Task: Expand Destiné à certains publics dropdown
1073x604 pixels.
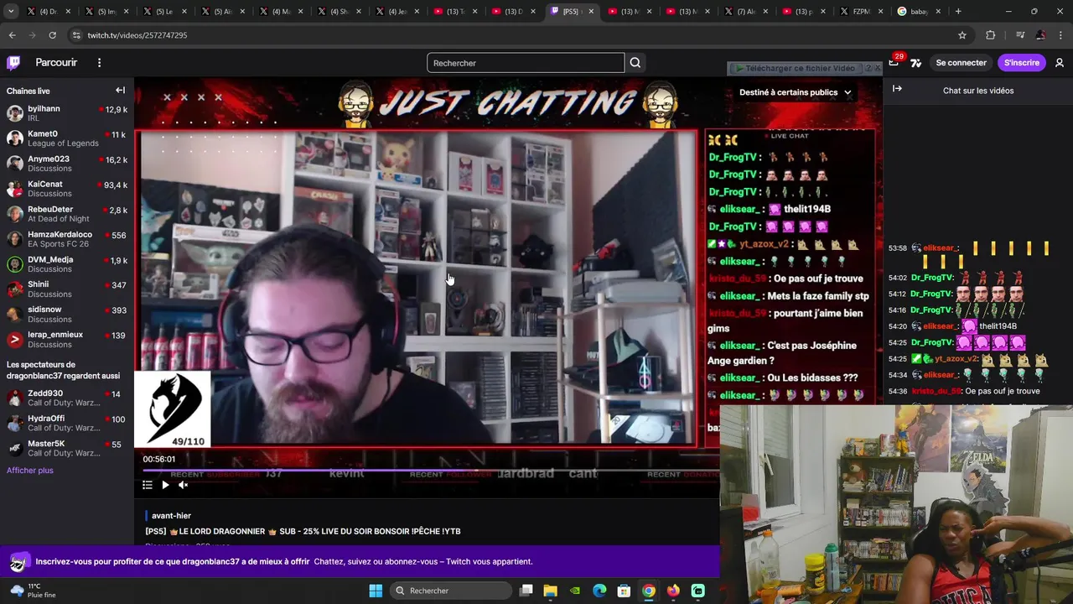Action: click(795, 92)
